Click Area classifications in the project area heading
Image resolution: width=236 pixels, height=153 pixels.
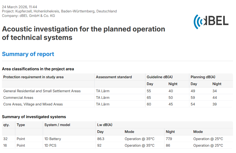[38, 69]
